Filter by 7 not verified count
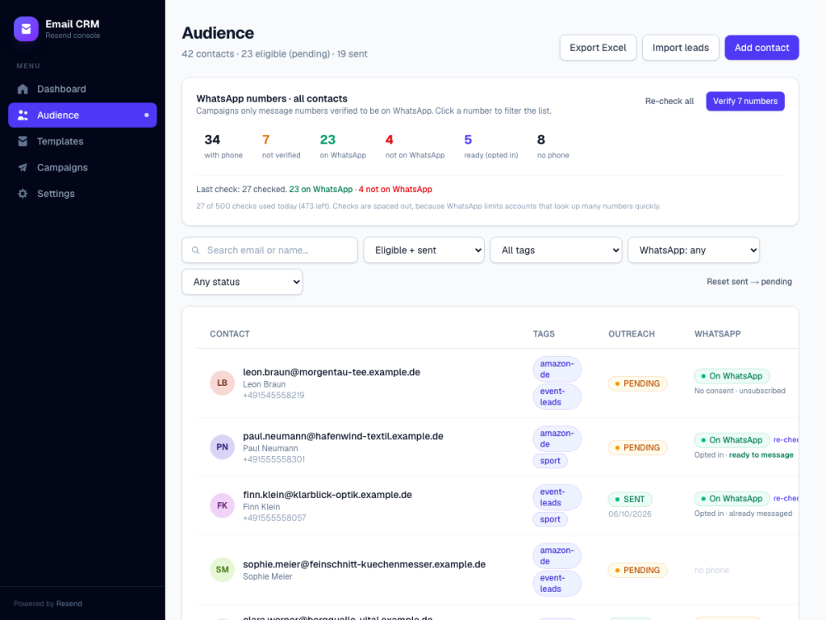The image size is (826, 620). (282, 146)
